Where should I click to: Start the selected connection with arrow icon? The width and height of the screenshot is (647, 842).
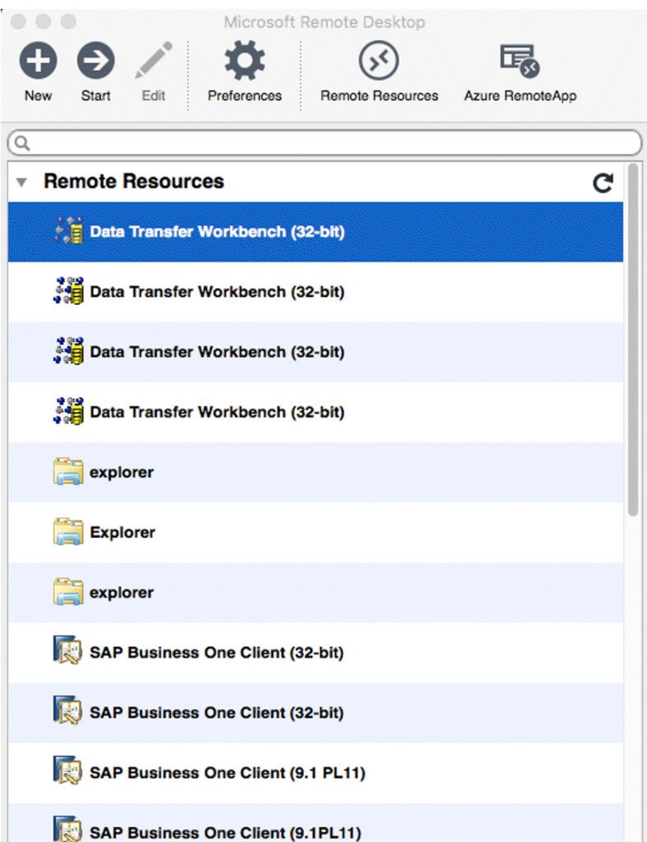pyautogui.click(x=95, y=60)
